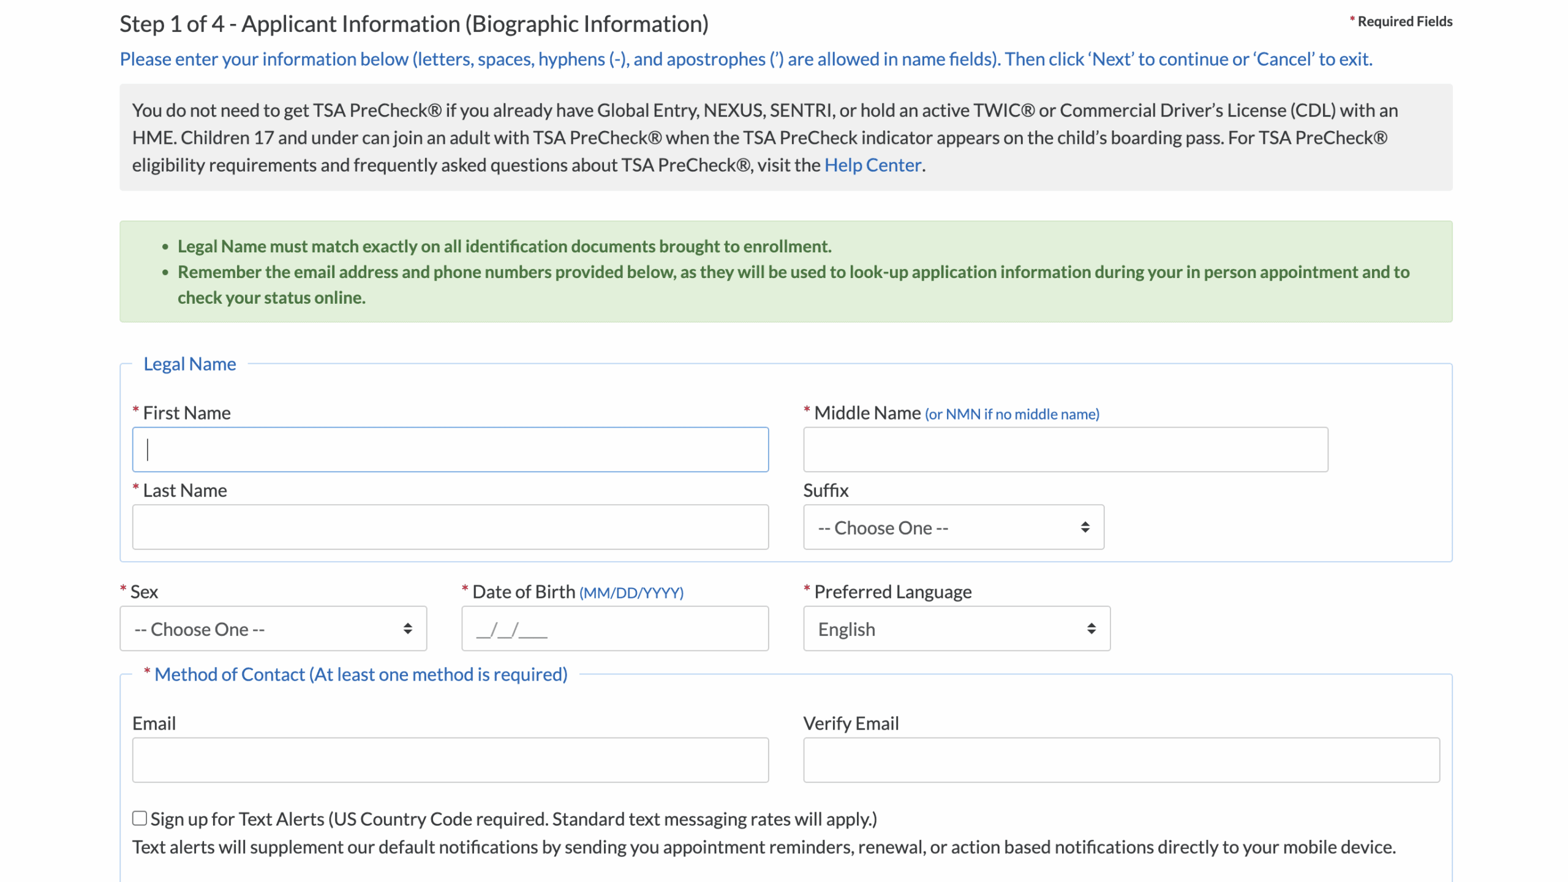Viewport: 1568px width, 882px height.
Task: Focus the Last Name field
Action: tap(450, 526)
